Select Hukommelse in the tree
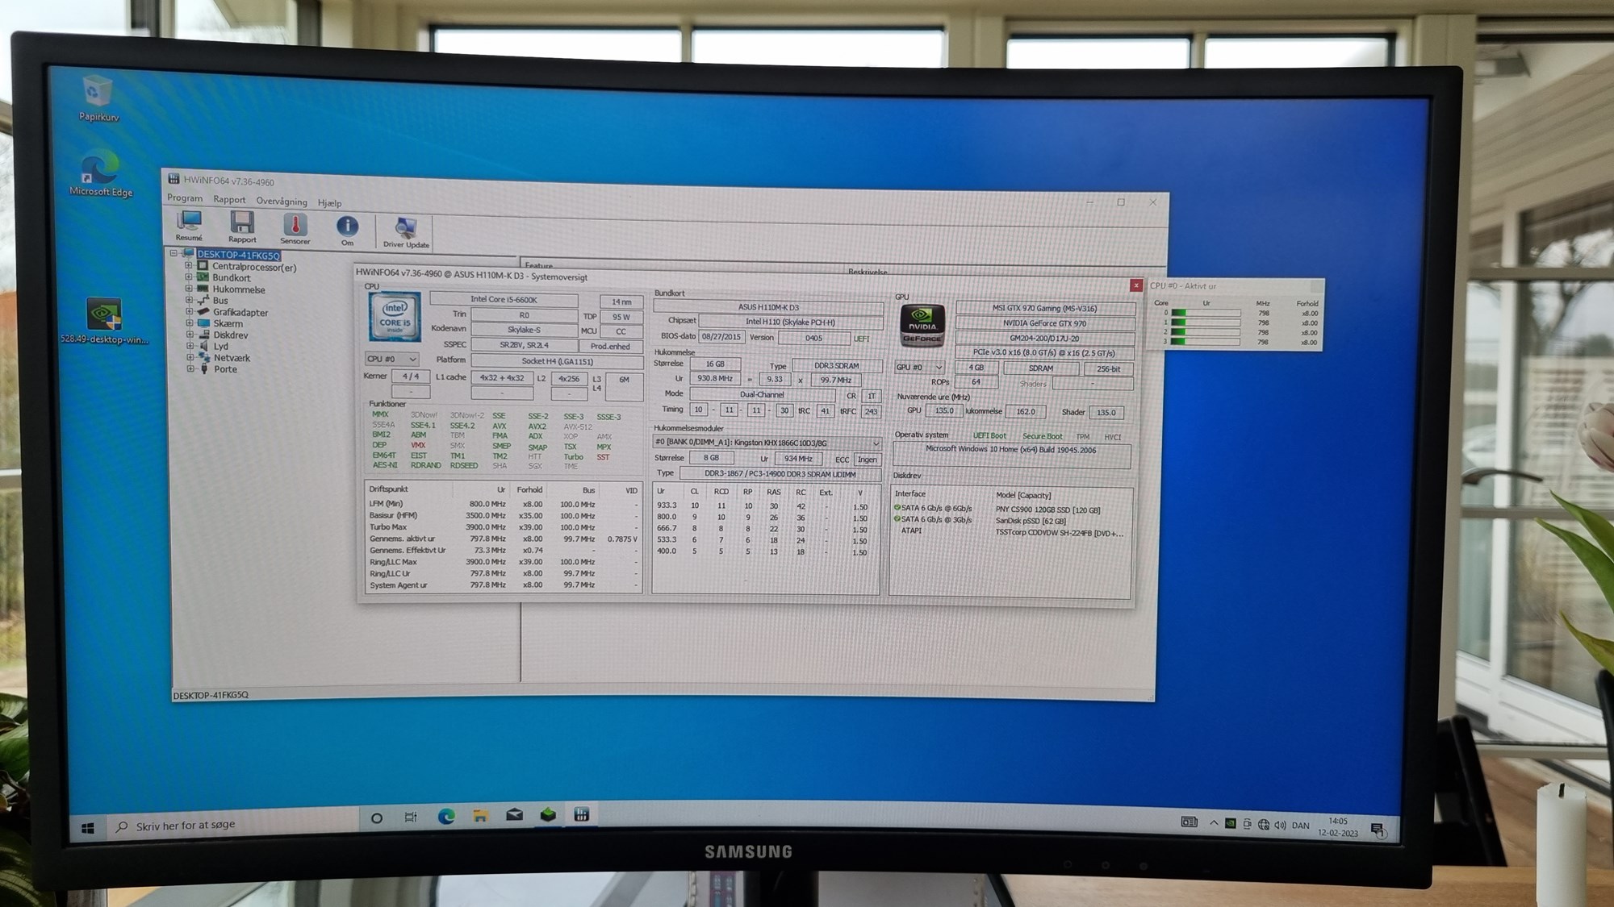The width and height of the screenshot is (1614, 907). (238, 289)
